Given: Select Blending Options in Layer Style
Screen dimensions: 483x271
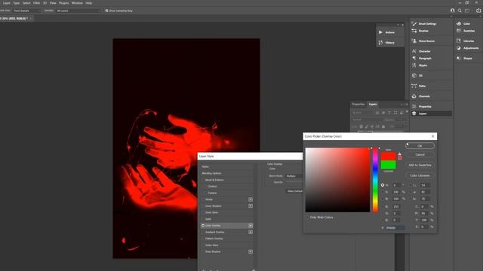Looking at the screenshot, I should coord(211,173).
